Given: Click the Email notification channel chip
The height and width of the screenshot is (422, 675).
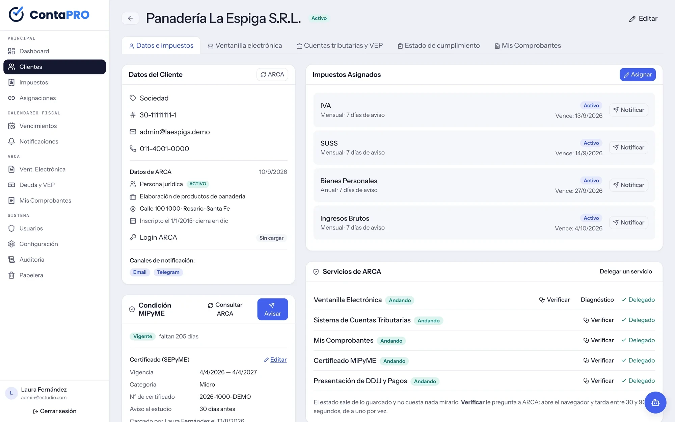Looking at the screenshot, I should click(140, 272).
